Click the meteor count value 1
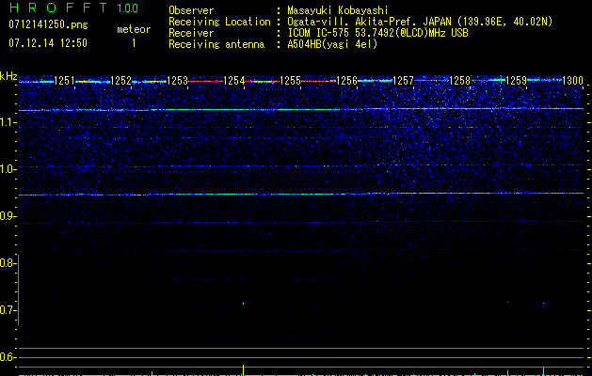Viewport: 592px width, 376px height. pos(134,43)
